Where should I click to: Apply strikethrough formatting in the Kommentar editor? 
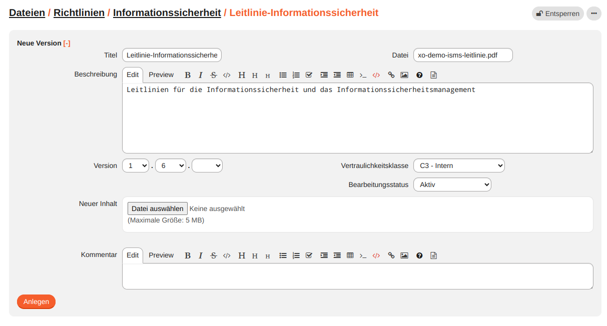(214, 255)
